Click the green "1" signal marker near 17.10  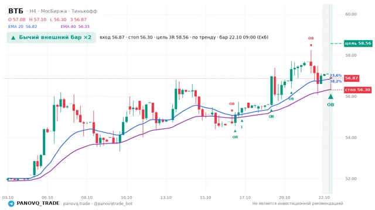(241, 127)
